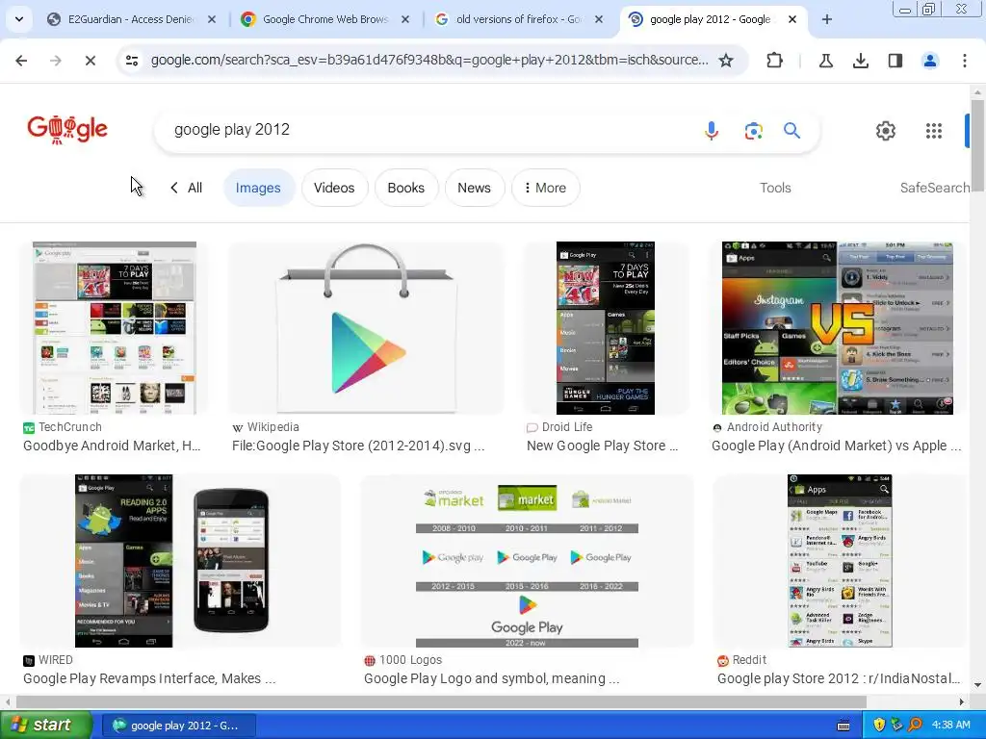Image resolution: width=986 pixels, height=739 pixels.
Task: Select the Videos filter
Action: tap(334, 188)
